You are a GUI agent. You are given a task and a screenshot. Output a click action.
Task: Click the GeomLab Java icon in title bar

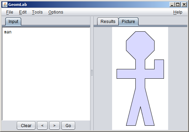[5, 5]
